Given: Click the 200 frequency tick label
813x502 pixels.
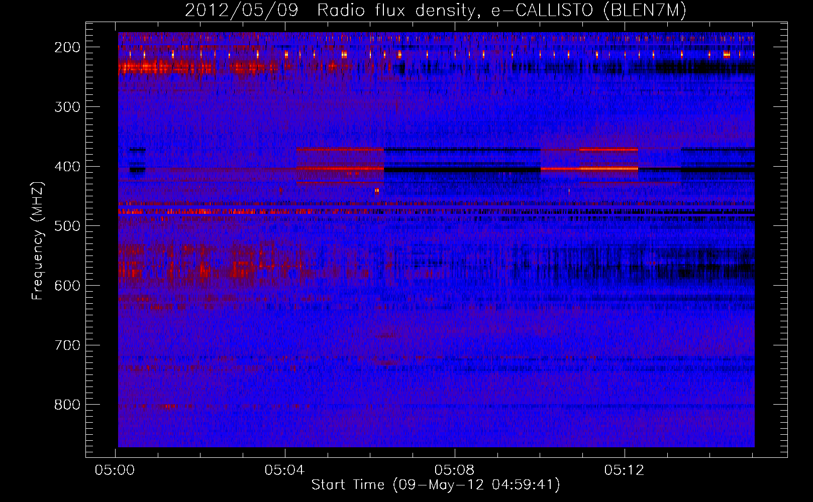Looking at the screenshot, I should [67, 47].
